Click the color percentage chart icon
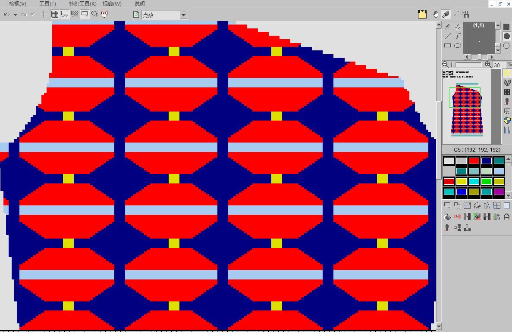The width and height of the screenshot is (512, 332). tap(496, 217)
